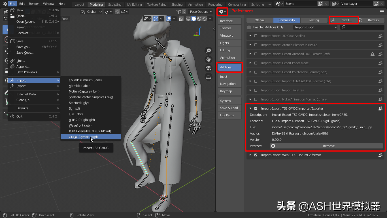Choose GMDC (.gmdc, .5gd) import option

[x=91, y=137]
